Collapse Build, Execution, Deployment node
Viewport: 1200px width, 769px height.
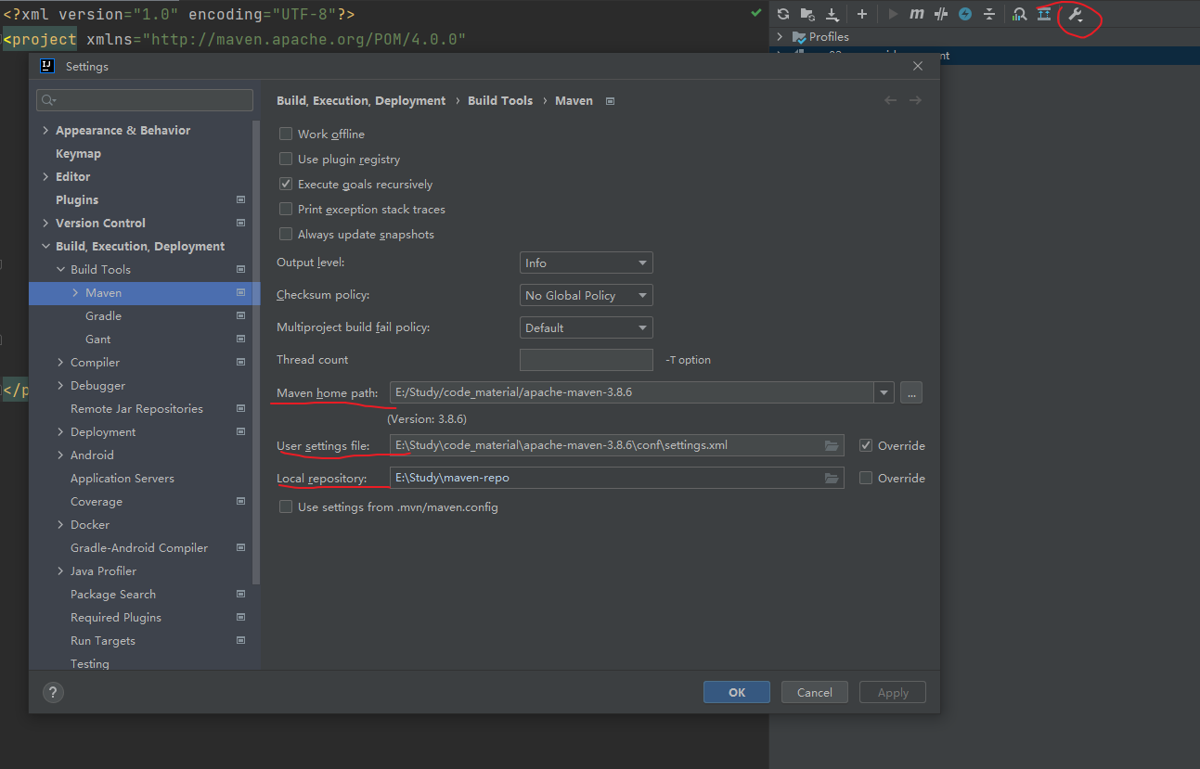click(46, 247)
